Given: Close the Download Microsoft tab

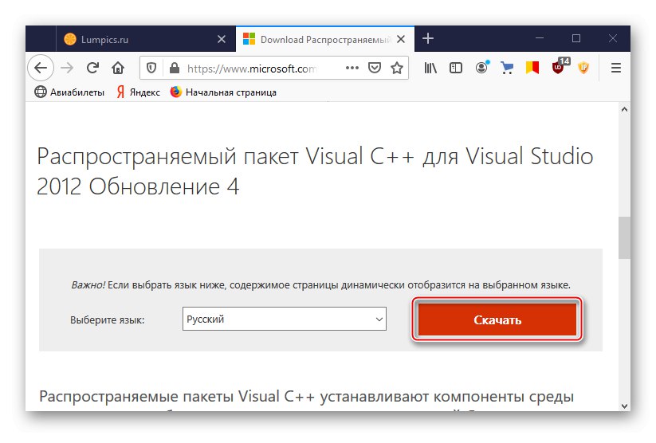Looking at the screenshot, I should click(x=401, y=39).
